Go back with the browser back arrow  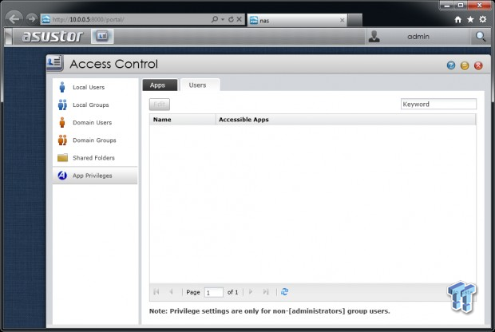[14, 19]
